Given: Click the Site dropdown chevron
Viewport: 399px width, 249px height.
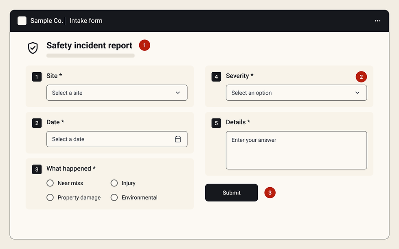Looking at the screenshot, I should tap(178, 93).
